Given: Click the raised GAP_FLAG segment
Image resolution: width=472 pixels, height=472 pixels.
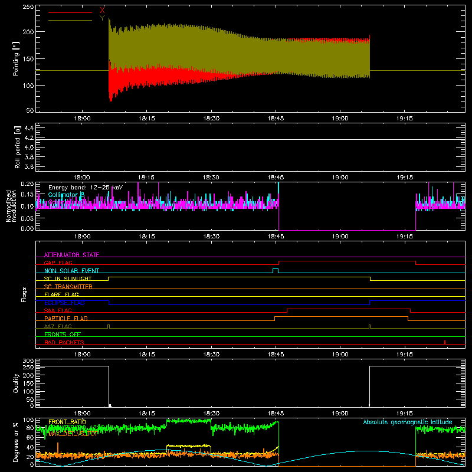Looking at the screenshot, I should [x=347, y=261].
